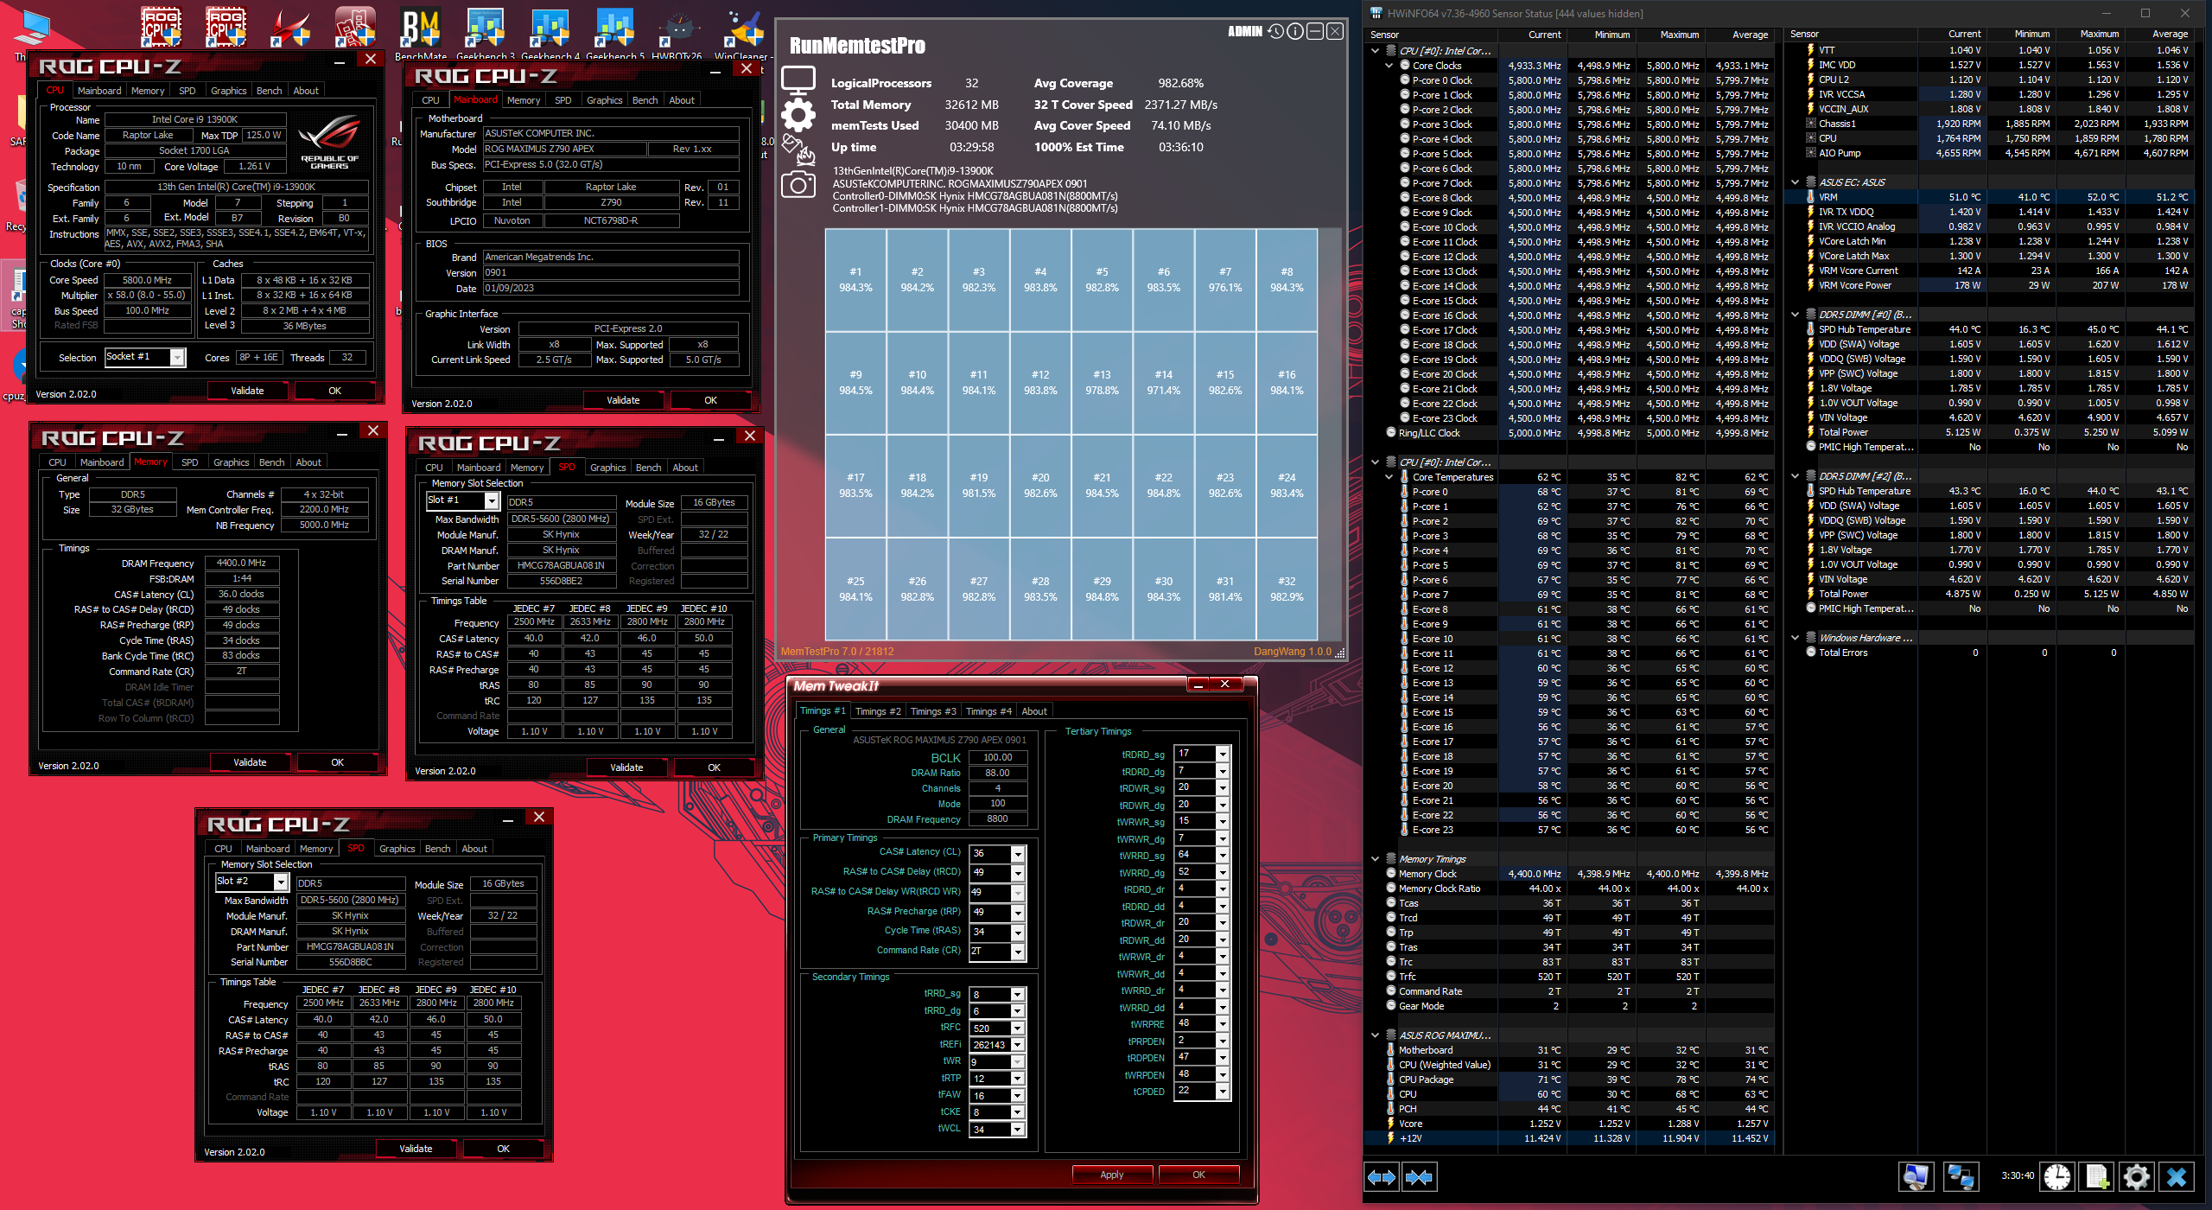Click the RunMemtestPro camera screenshot icon

coord(798,185)
